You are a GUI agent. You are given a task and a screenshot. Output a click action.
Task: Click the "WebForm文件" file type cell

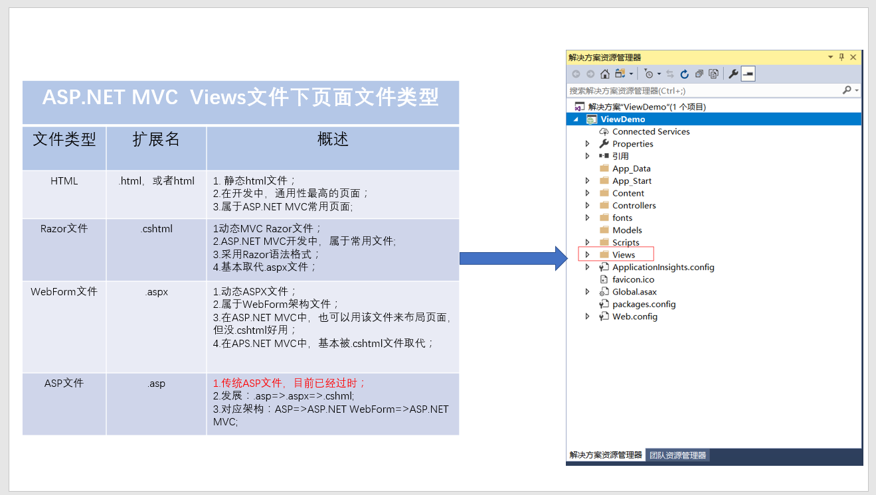click(x=64, y=326)
